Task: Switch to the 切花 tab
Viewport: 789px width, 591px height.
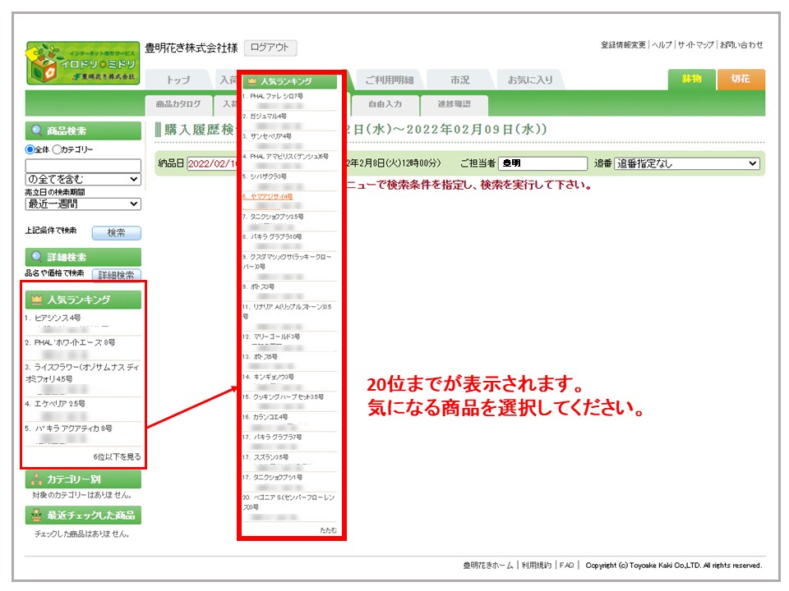Action: click(x=741, y=79)
